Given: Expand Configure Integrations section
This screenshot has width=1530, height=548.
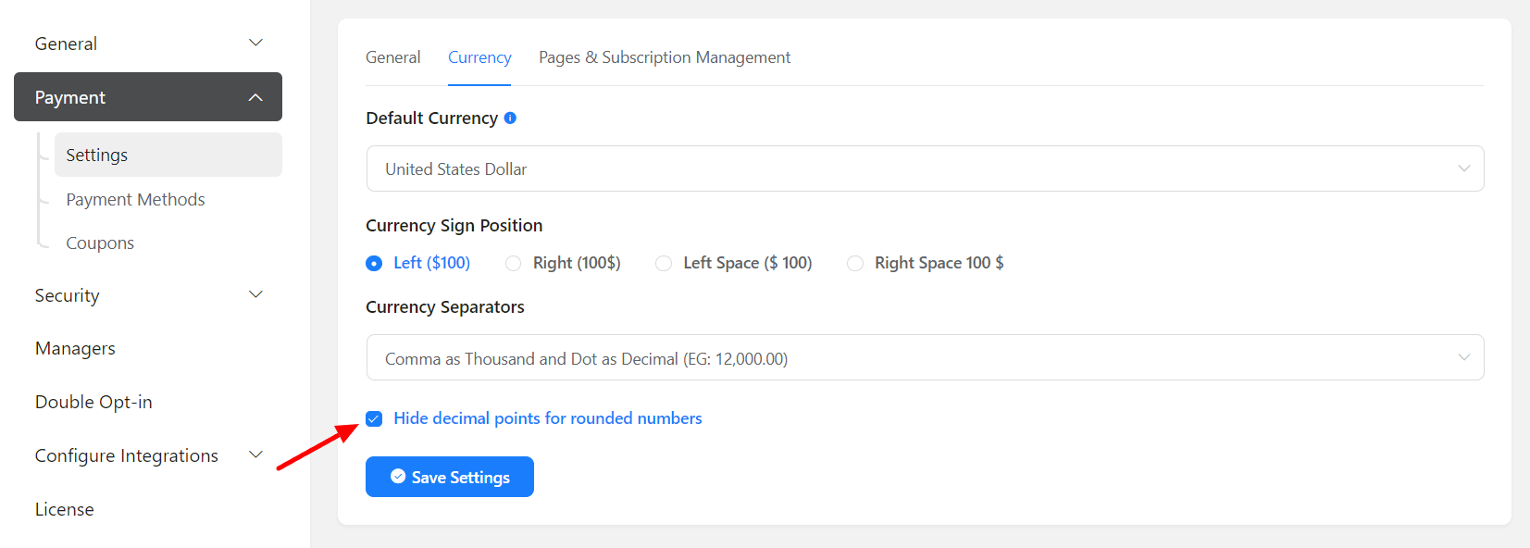Looking at the screenshot, I should [x=255, y=455].
